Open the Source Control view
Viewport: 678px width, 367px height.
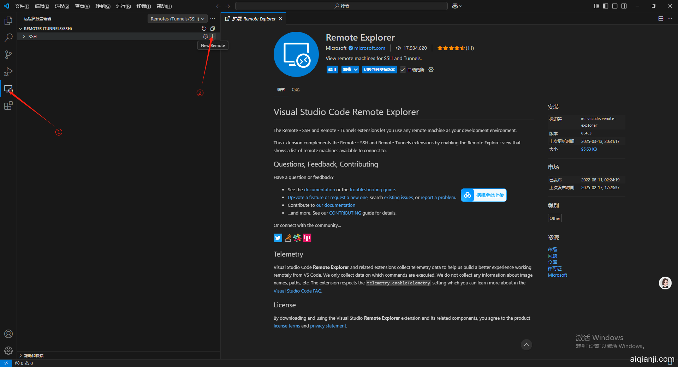8,55
